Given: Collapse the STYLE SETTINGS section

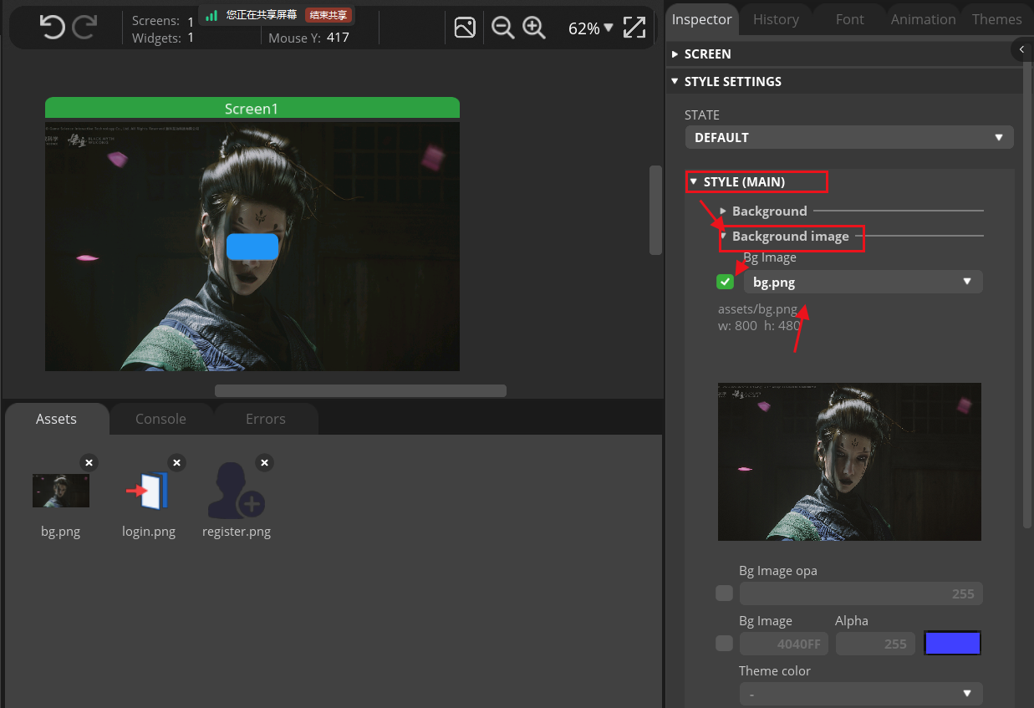Looking at the screenshot, I should point(844,81).
